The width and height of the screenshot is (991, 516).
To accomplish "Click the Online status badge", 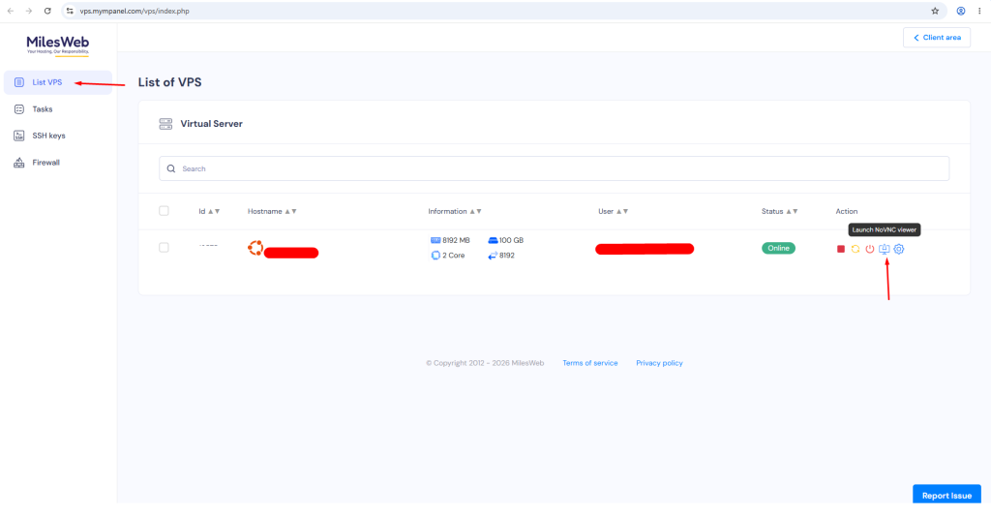I will (x=778, y=248).
